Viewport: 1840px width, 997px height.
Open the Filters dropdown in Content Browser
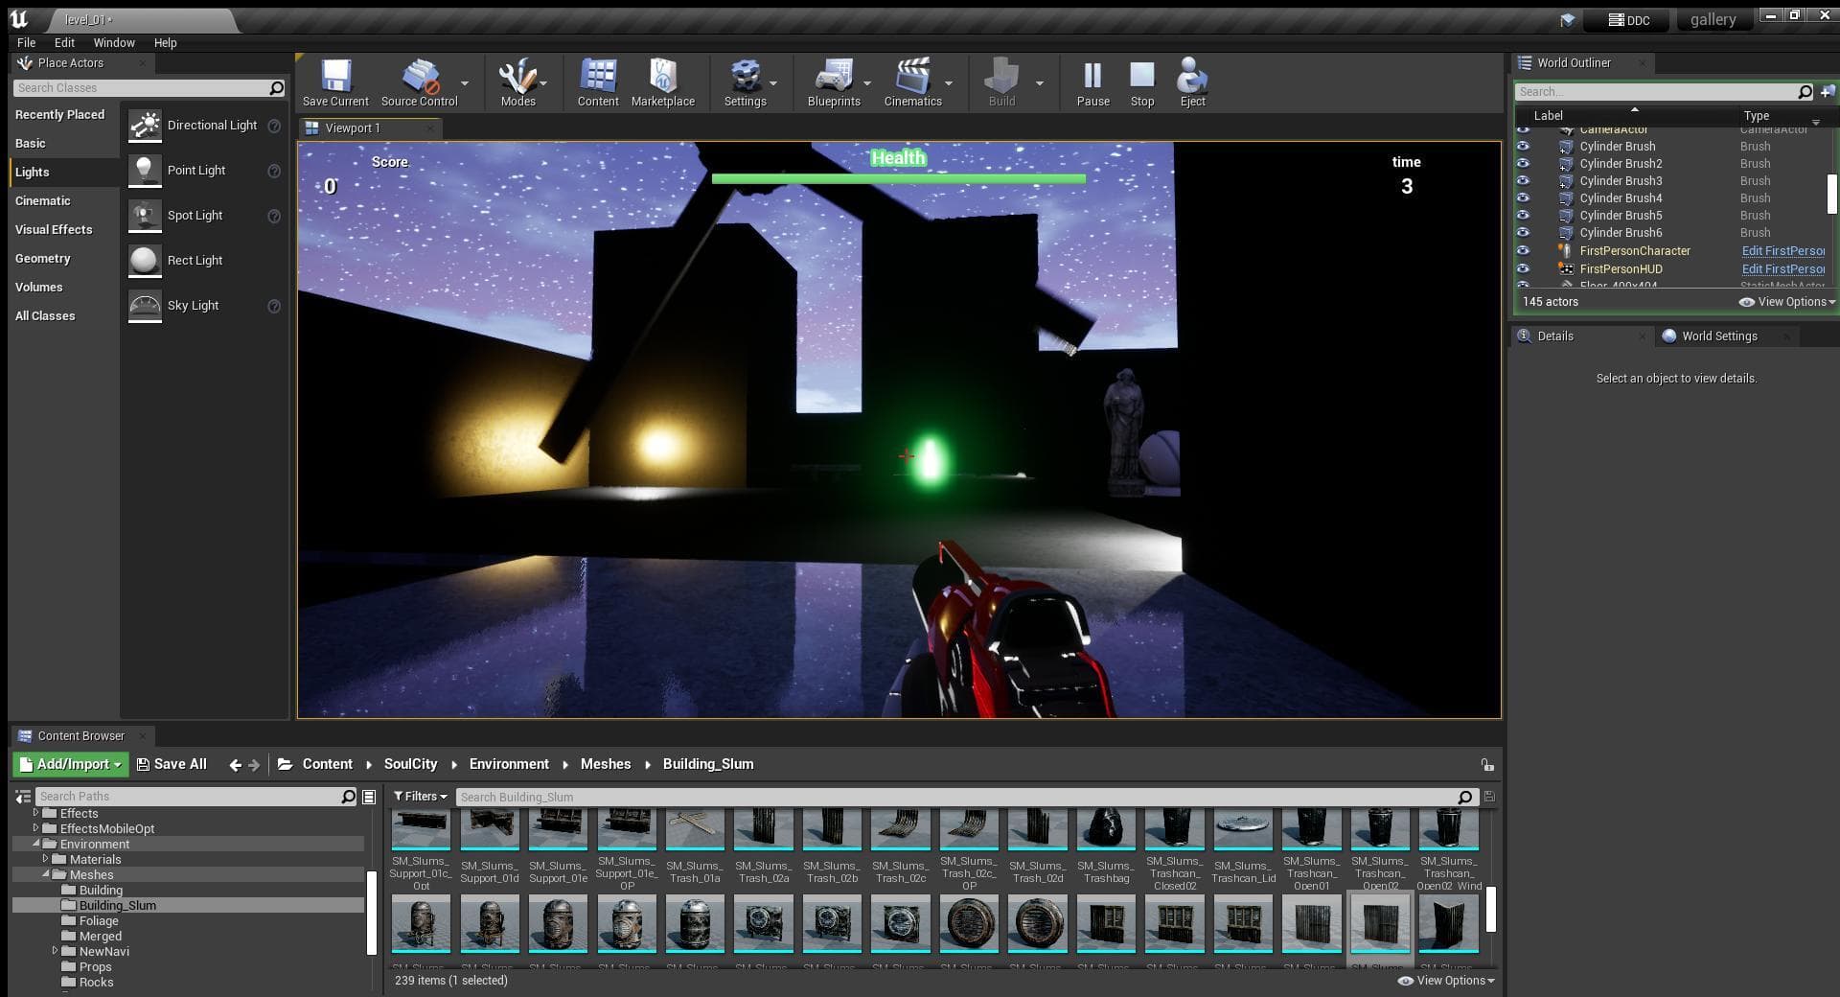[x=421, y=797]
